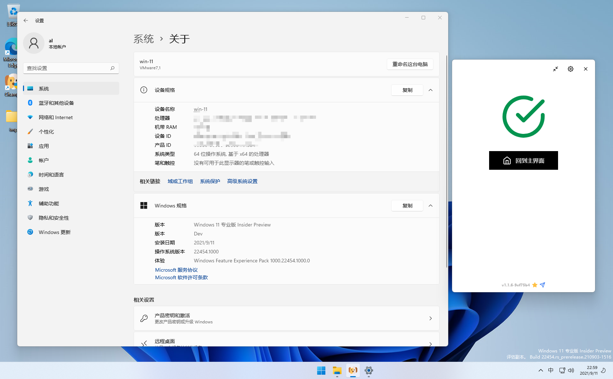This screenshot has width=613, height=379.
Task: Show hidden tray icons chevron
Action: 540,370
